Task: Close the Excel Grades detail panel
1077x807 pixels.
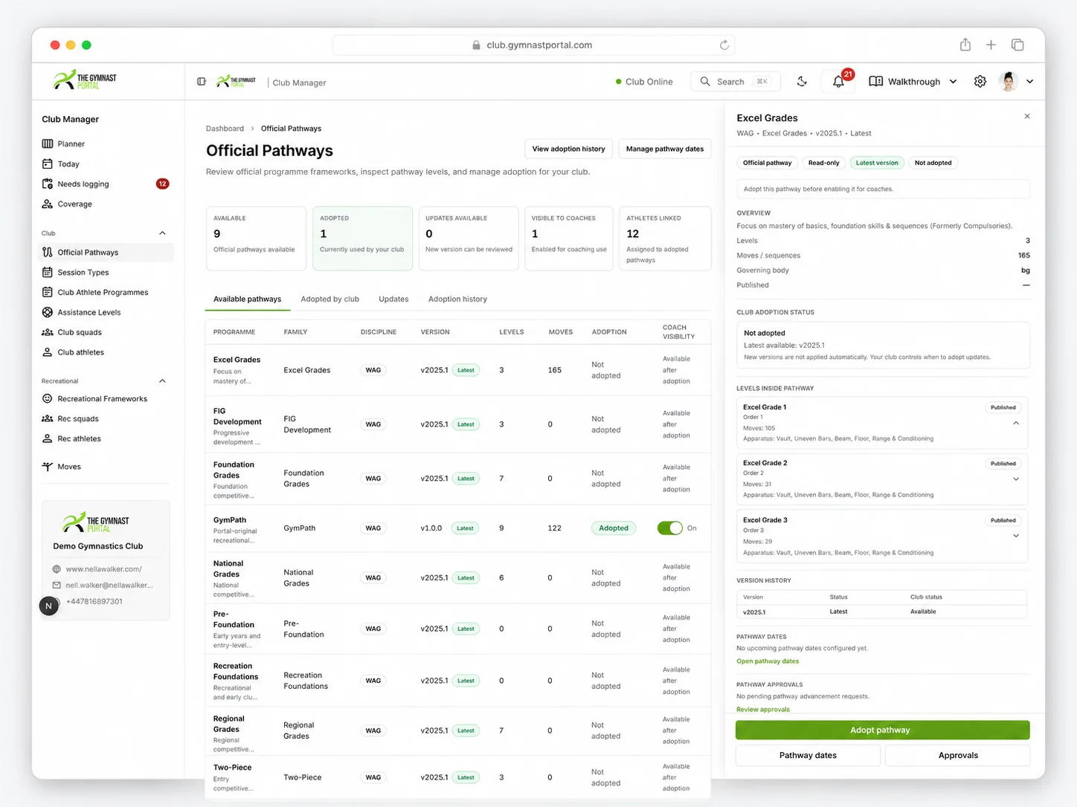Action: click(x=1027, y=116)
